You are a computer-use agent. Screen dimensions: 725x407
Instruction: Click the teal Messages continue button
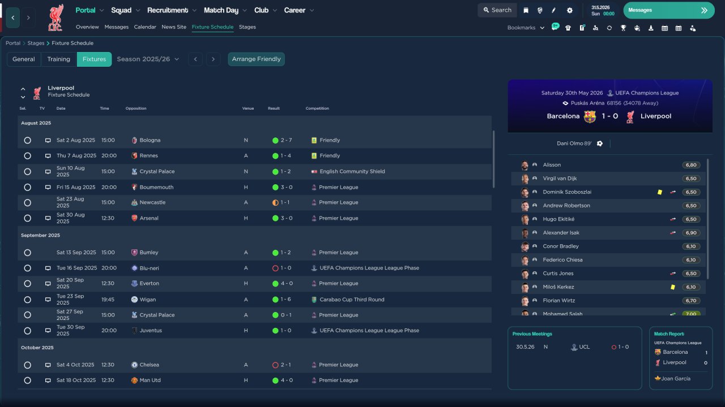[669, 10]
